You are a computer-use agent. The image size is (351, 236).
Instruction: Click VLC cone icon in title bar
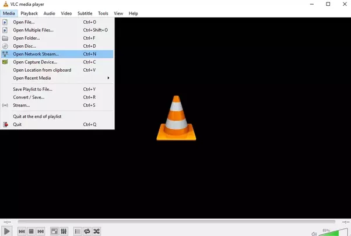pyautogui.click(x=5, y=4)
